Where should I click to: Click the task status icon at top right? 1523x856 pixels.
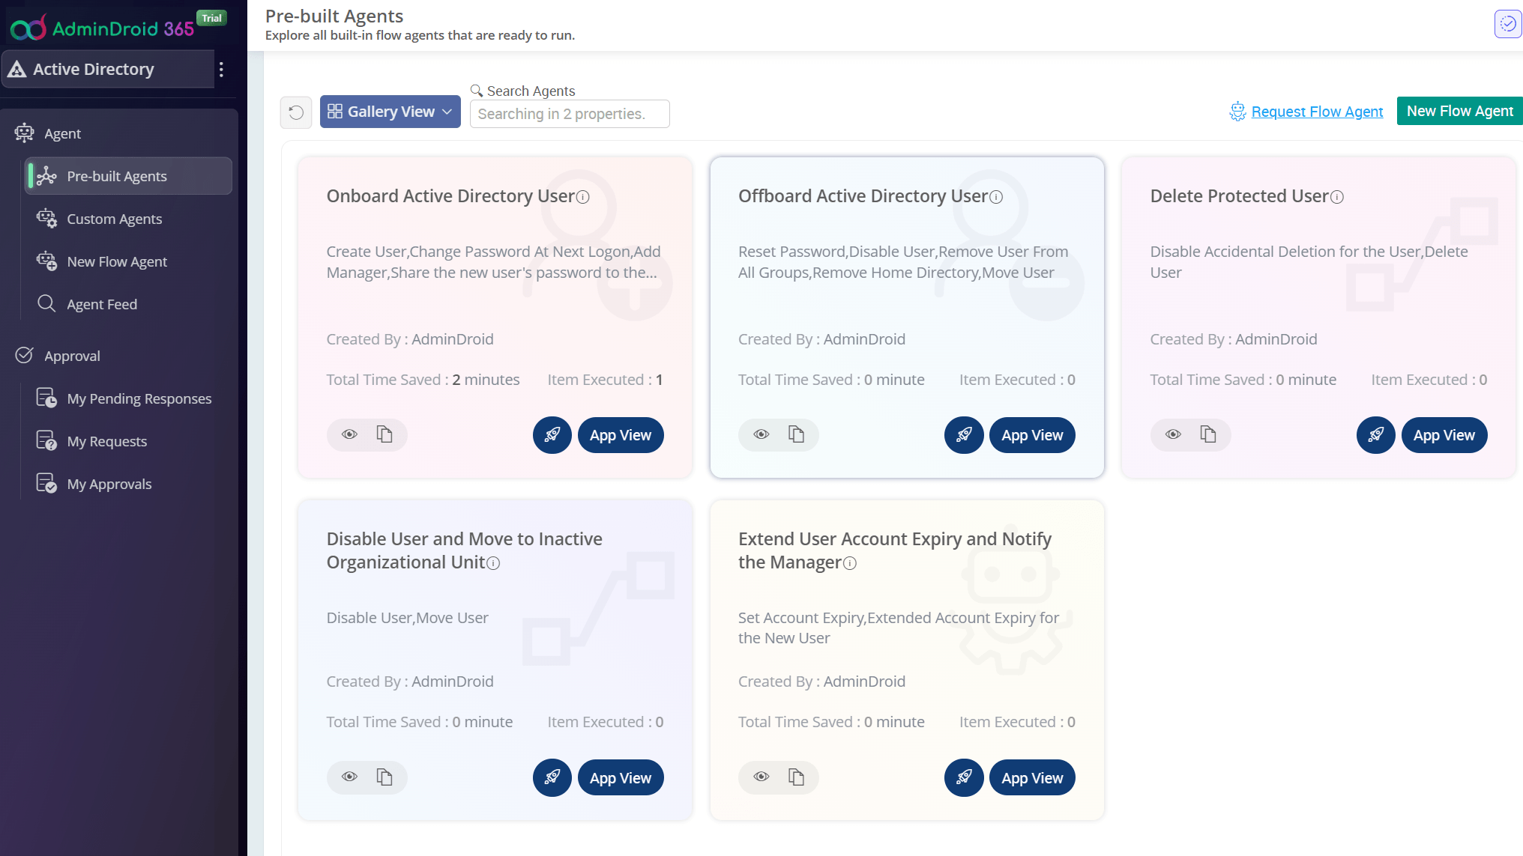pos(1507,24)
